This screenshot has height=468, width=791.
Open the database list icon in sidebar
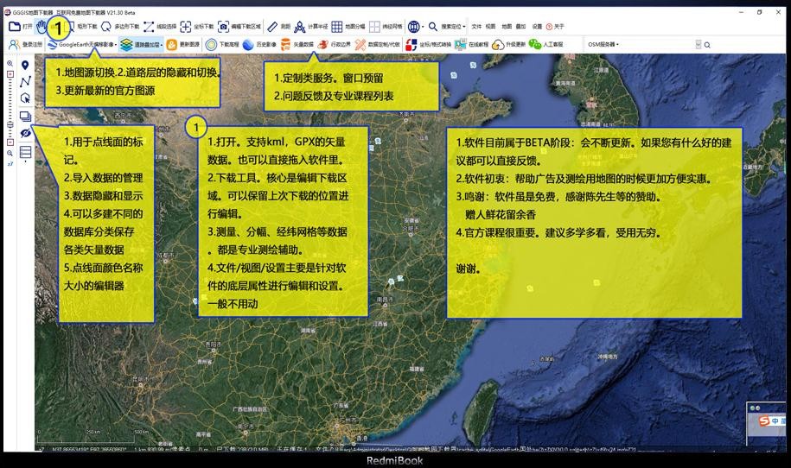[x=25, y=152]
